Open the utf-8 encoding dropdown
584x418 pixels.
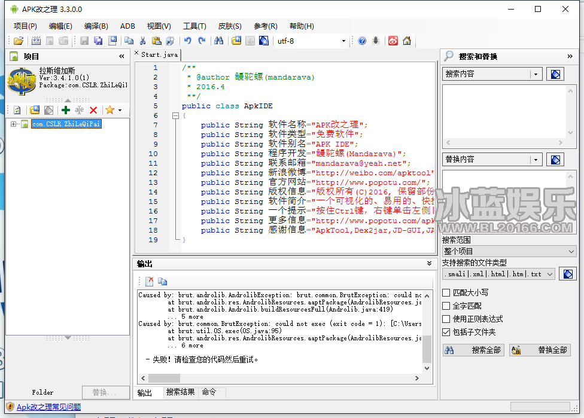[343, 41]
